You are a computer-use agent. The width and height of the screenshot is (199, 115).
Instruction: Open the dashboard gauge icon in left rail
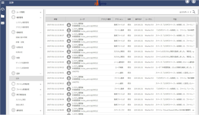pyautogui.click(x=3, y=9)
